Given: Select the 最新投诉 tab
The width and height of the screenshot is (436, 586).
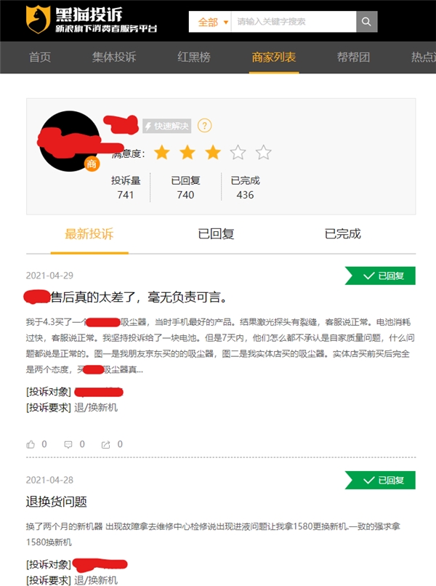Looking at the screenshot, I should coord(89,234).
